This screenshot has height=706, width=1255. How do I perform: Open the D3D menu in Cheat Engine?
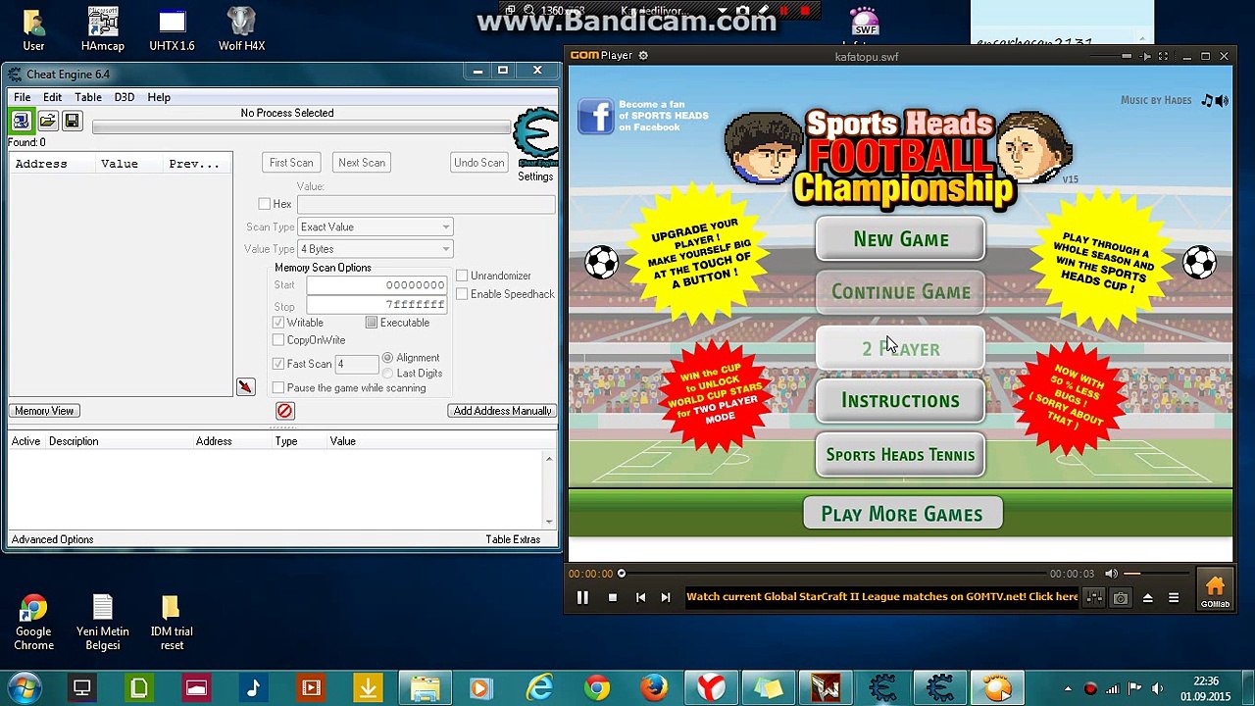coord(124,97)
